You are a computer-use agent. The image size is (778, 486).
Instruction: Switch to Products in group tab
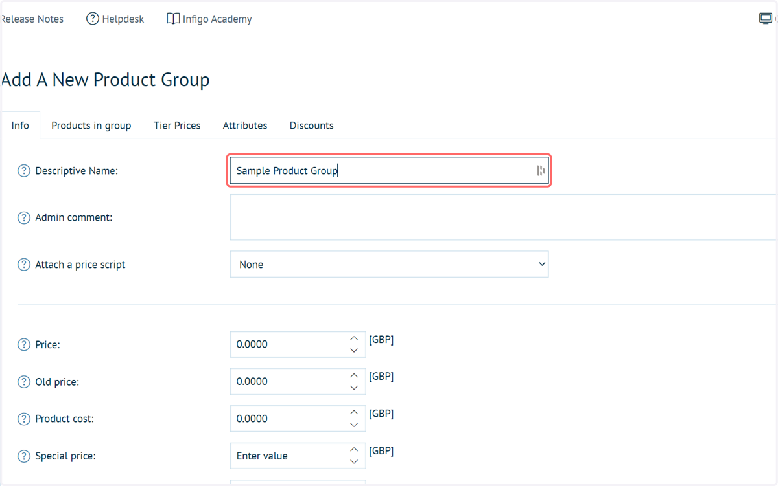pos(91,126)
